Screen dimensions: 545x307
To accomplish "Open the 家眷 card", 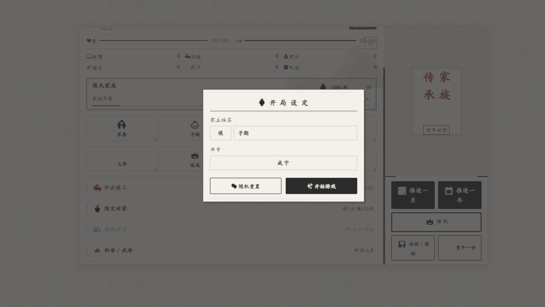I will 122,128.
